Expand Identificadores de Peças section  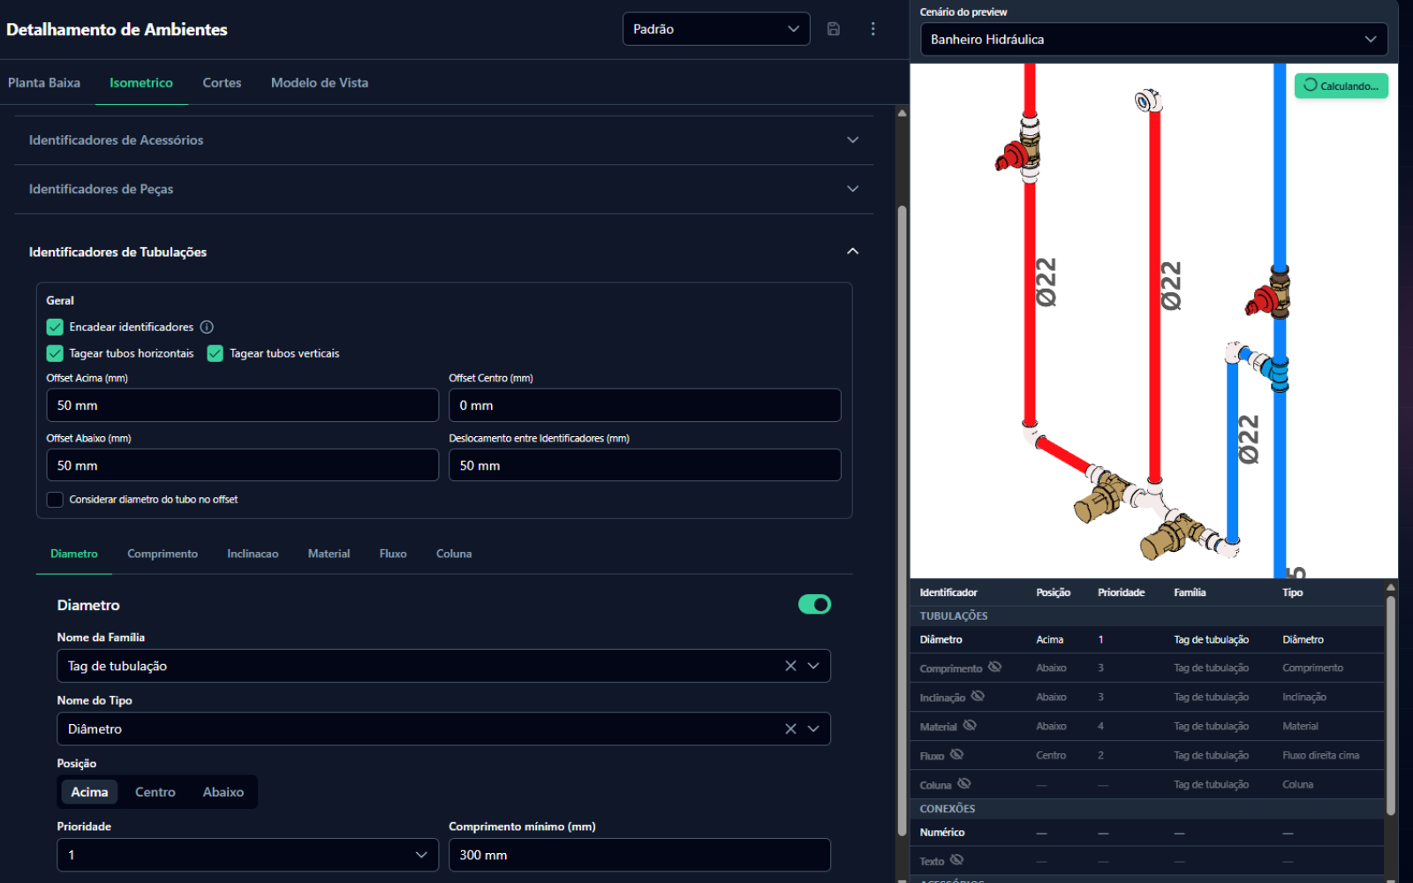(x=443, y=189)
